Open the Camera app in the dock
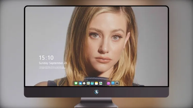This screenshot has width=193, height=108. [x=117, y=83]
